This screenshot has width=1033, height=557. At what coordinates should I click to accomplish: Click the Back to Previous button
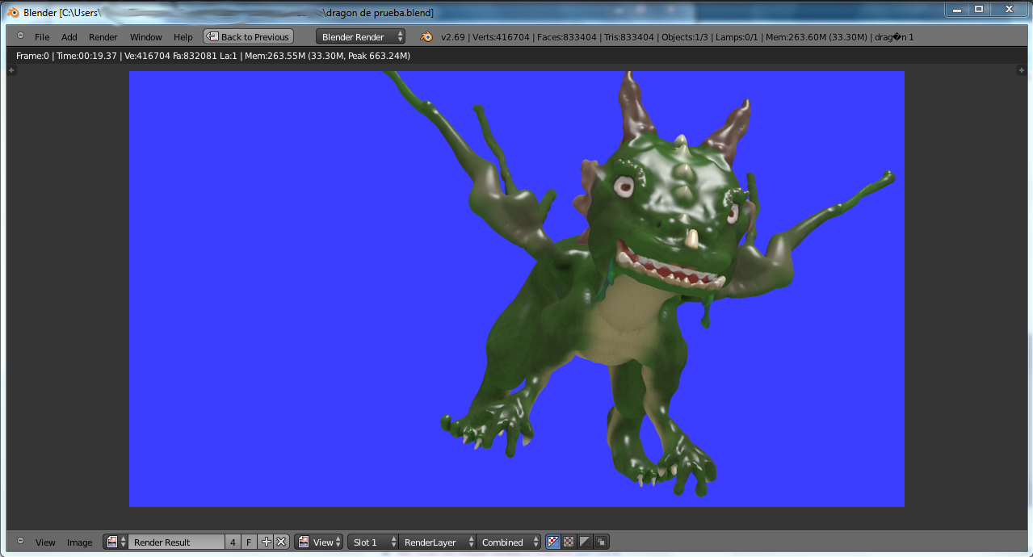click(248, 37)
